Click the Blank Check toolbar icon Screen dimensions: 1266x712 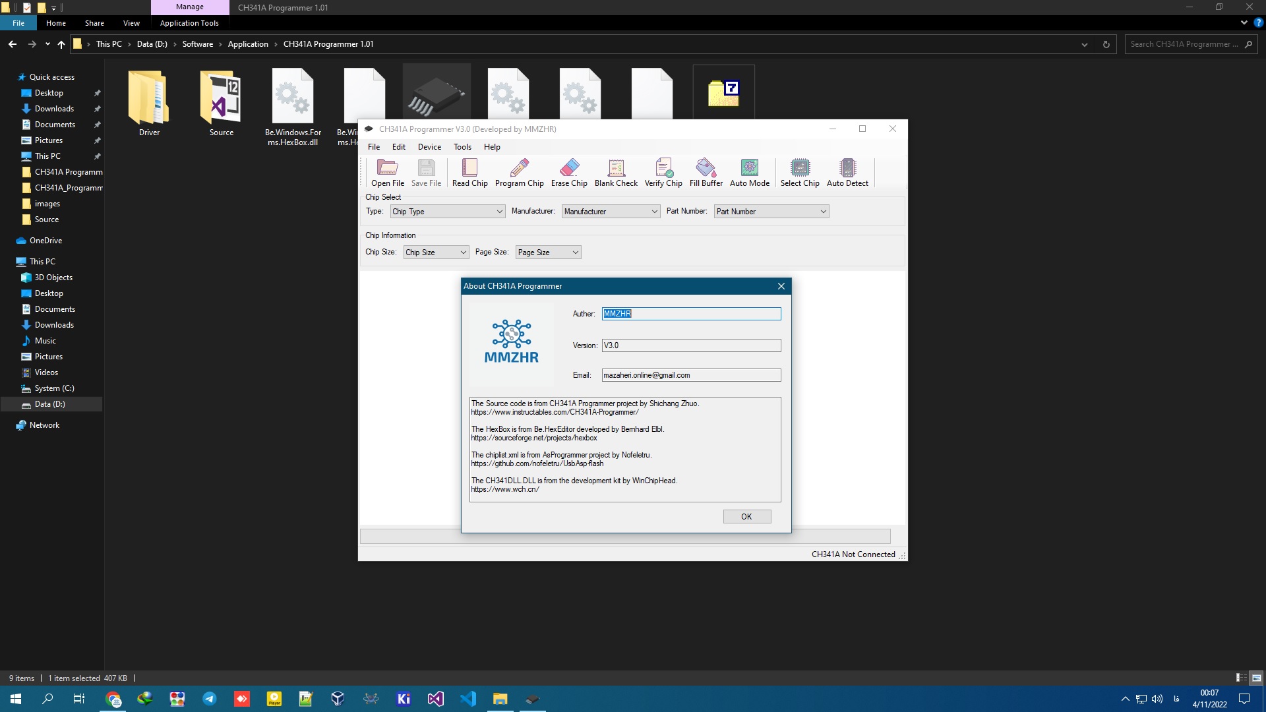[616, 173]
